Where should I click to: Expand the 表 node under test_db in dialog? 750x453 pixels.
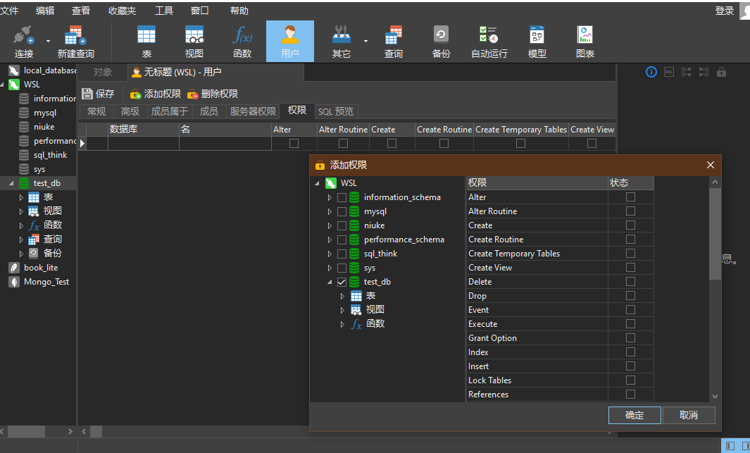(342, 296)
